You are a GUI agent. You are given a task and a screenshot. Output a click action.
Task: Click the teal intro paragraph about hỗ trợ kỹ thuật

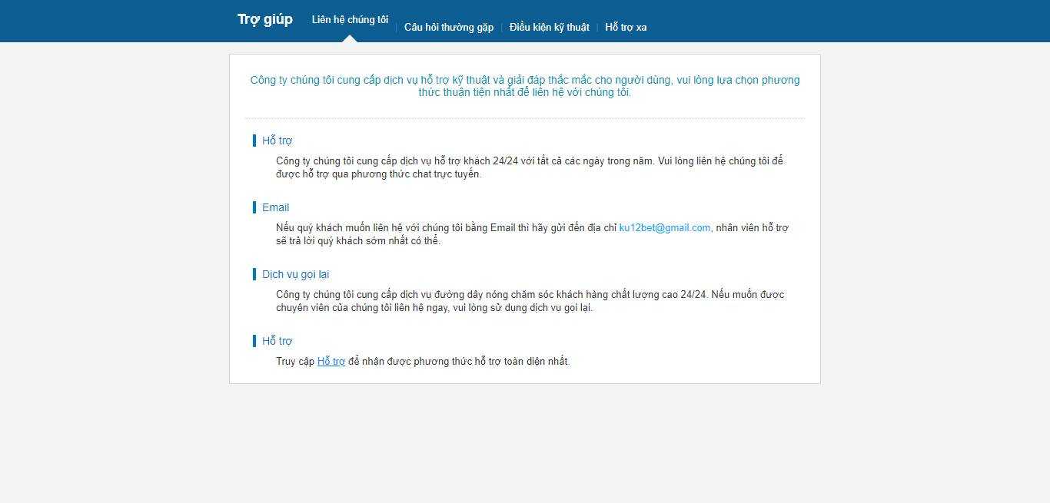point(525,86)
